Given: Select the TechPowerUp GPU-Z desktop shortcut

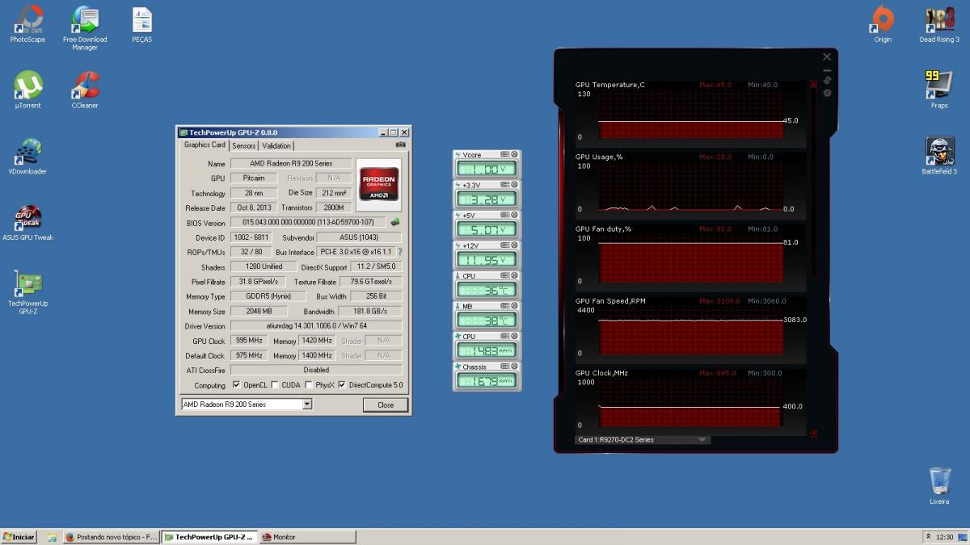Looking at the screenshot, I should 28,292.
